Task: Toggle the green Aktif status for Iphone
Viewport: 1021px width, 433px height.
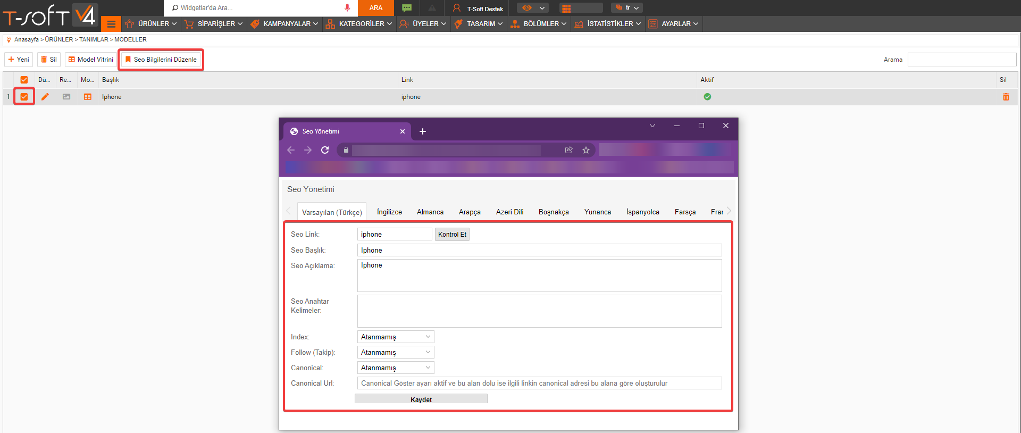Action: pyautogui.click(x=707, y=97)
